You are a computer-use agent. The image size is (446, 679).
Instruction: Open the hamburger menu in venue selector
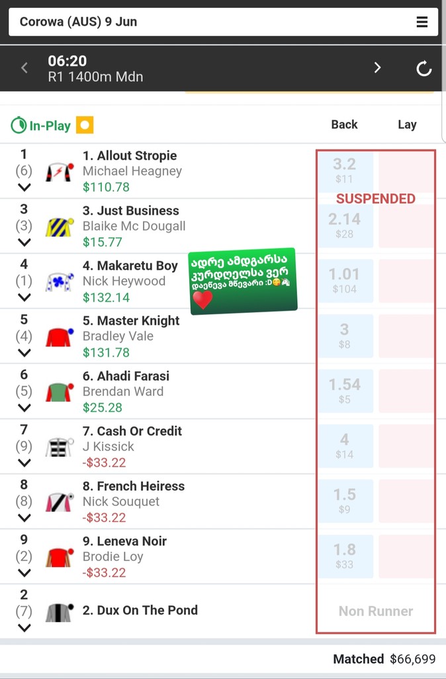pos(422,22)
